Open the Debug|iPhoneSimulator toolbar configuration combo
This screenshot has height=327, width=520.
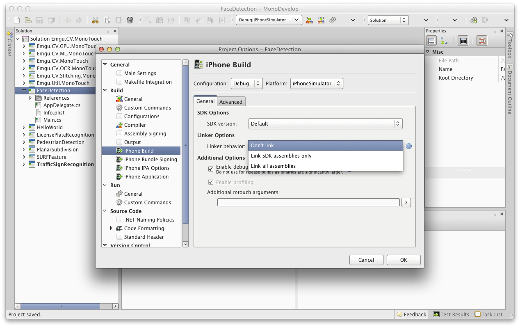click(x=269, y=20)
